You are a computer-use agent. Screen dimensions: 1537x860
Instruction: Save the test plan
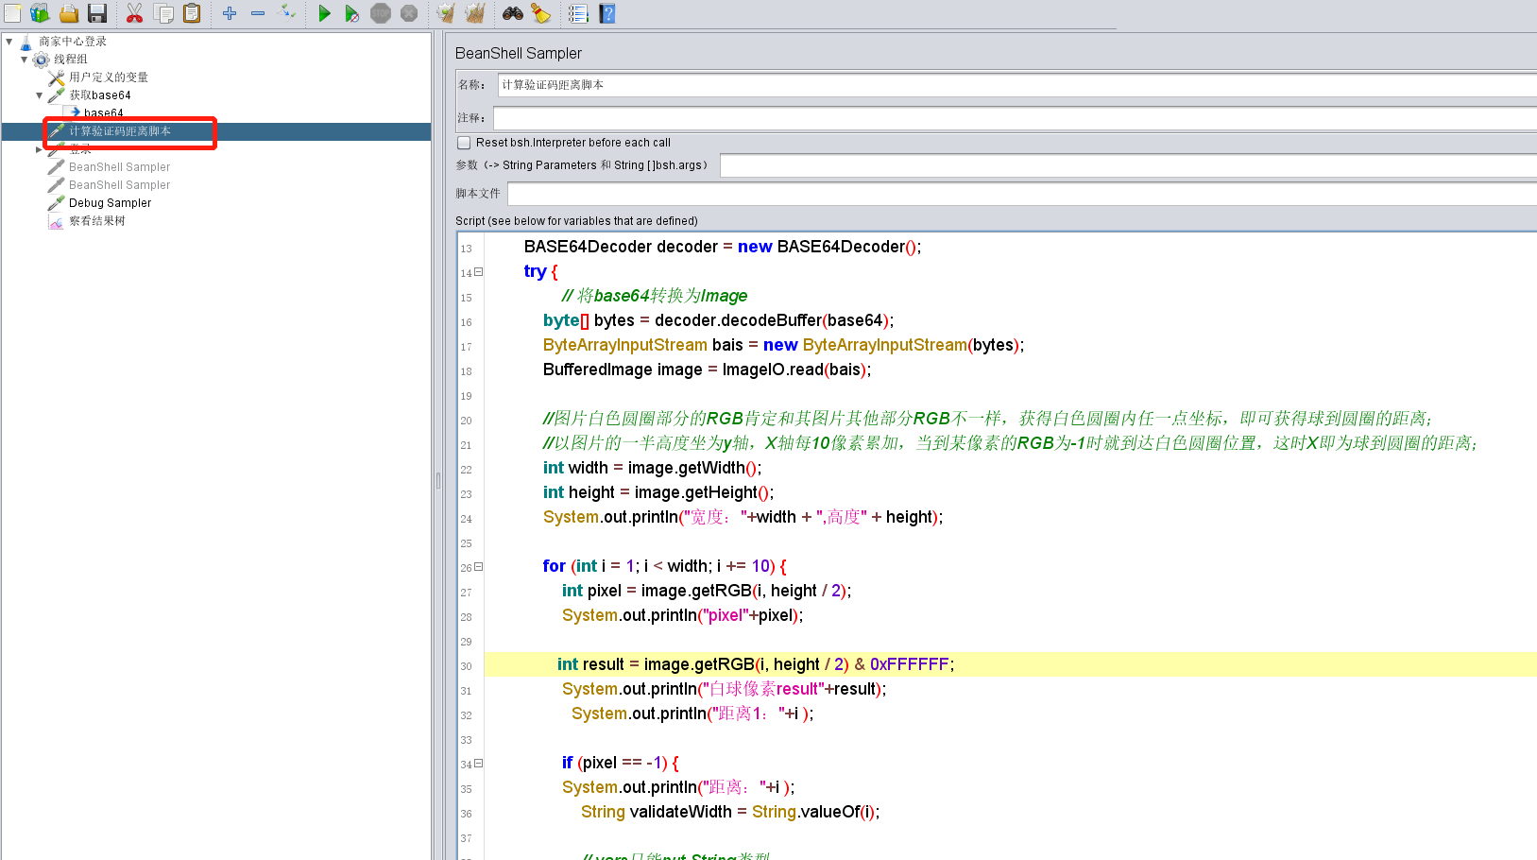pos(97,12)
